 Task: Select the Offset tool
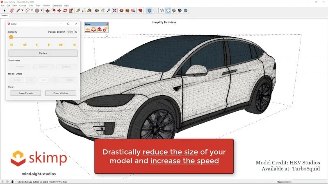click(x=54, y=11)
